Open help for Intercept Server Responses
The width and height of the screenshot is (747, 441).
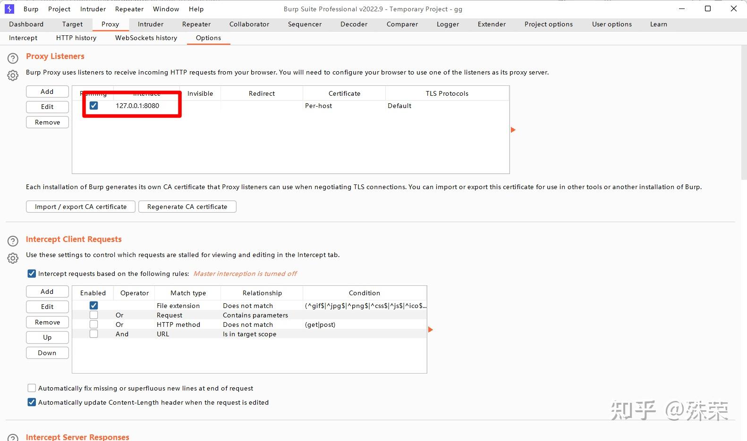coord(13,438)
